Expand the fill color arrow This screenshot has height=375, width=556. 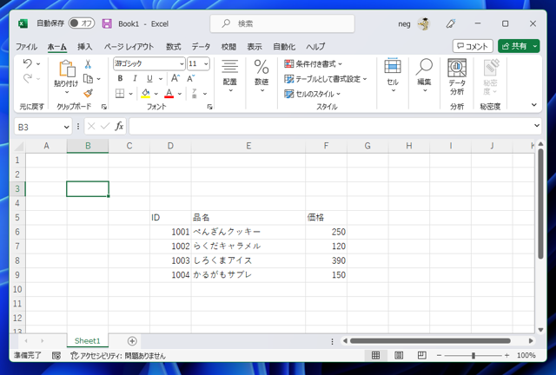point(156,94)
